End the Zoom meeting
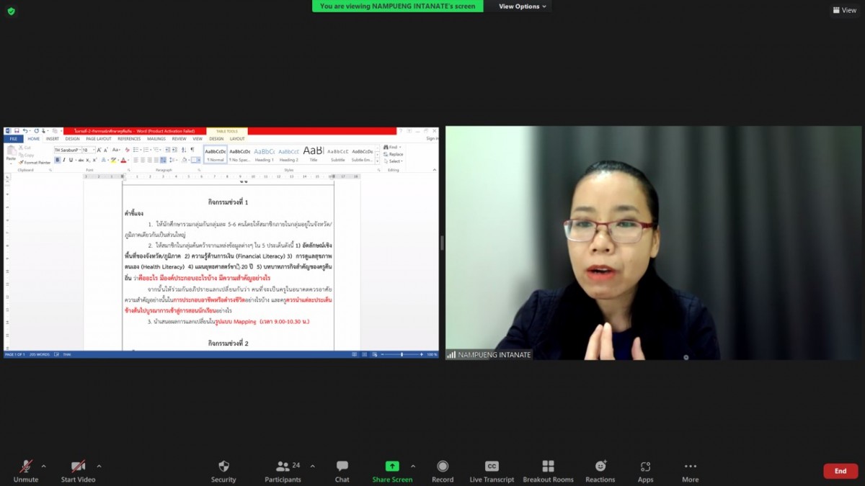Image resolution: width=865 pixels, height=486 pixels. 840,471
